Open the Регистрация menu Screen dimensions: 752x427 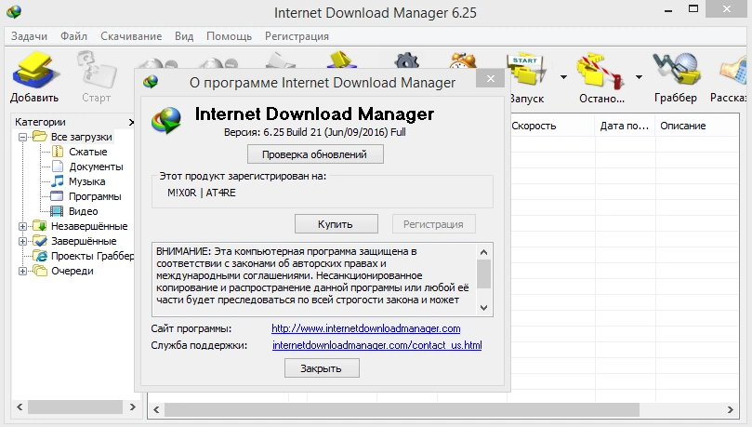pos(297,36)
